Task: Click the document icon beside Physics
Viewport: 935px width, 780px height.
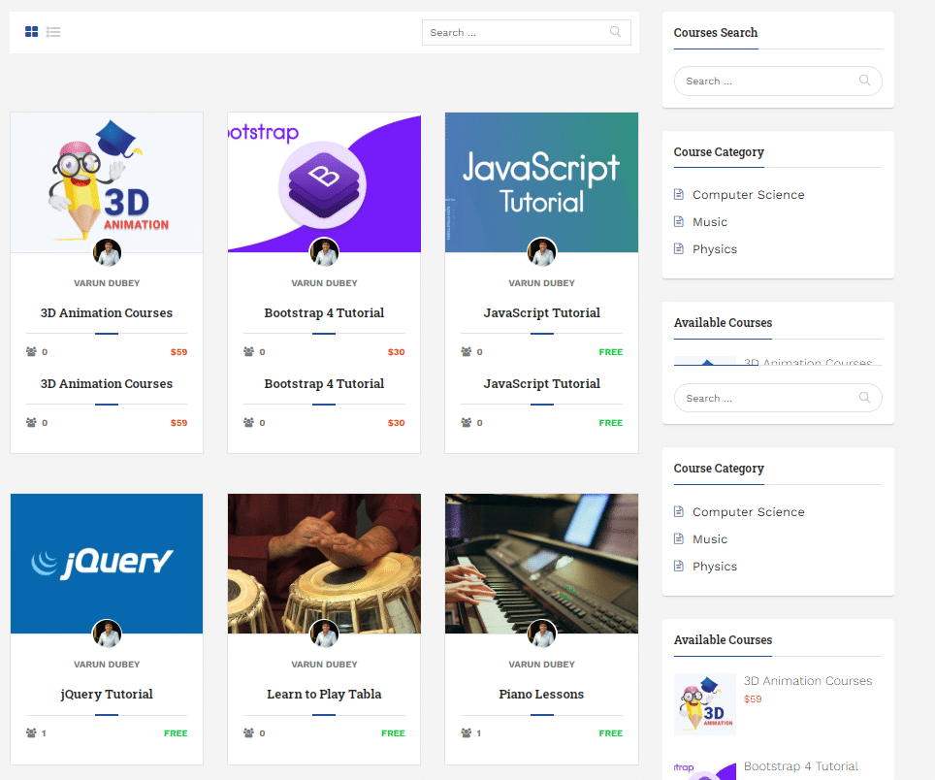Action: click(678, 248)
